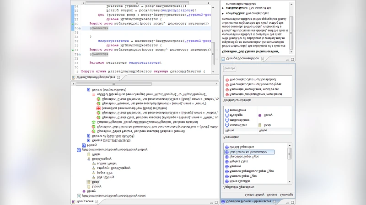
Task: Click the BookCategory enum icon in the tree
Action: click(x=89, y=159)
